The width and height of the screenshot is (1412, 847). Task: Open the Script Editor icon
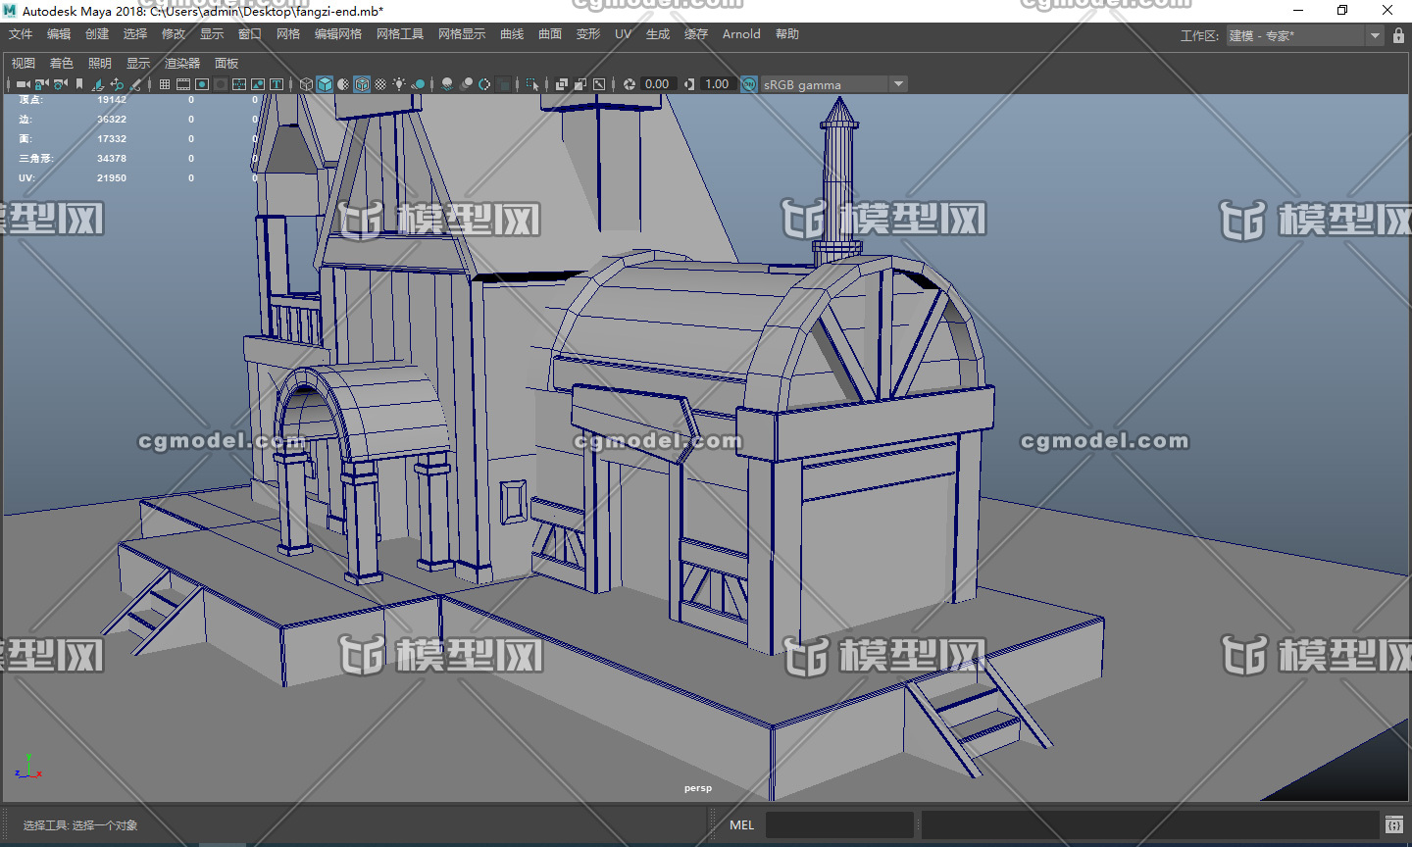1393,825
